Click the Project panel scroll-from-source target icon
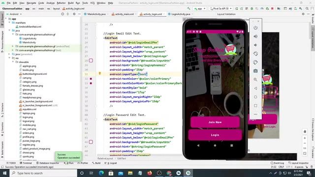Image resolution: width=315 pixels, height=177 pixels. [63, 14]
